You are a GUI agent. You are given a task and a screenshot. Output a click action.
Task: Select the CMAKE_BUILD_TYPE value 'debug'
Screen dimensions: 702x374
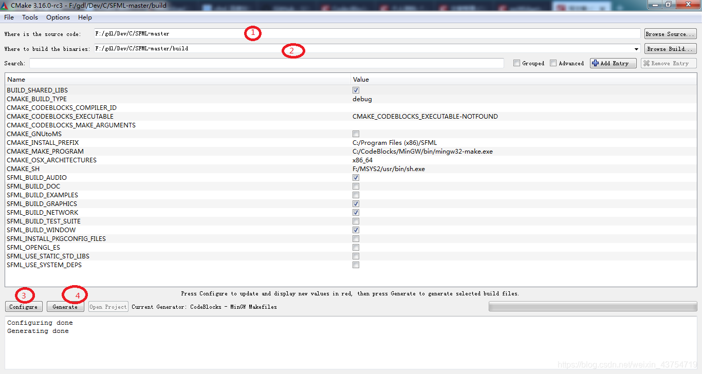362,99
